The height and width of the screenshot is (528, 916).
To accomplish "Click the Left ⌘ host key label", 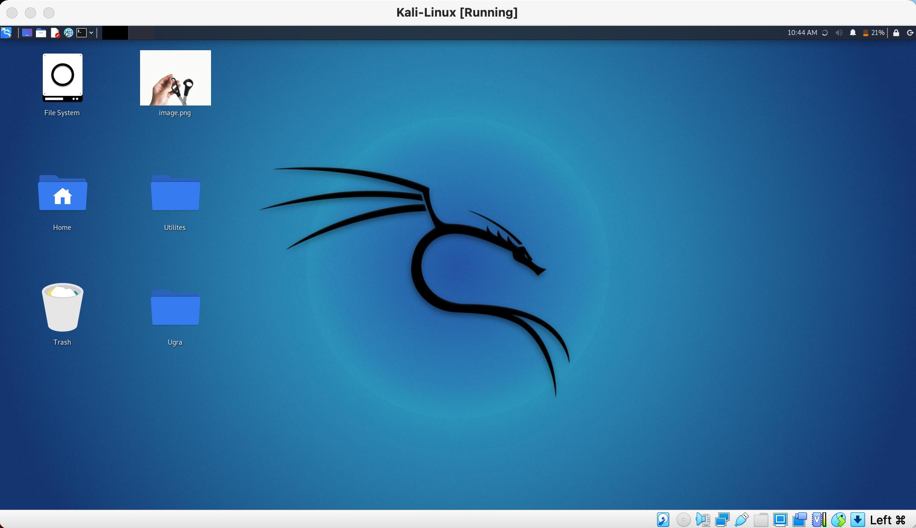I will pyautogui.click(x=888, y=520).
